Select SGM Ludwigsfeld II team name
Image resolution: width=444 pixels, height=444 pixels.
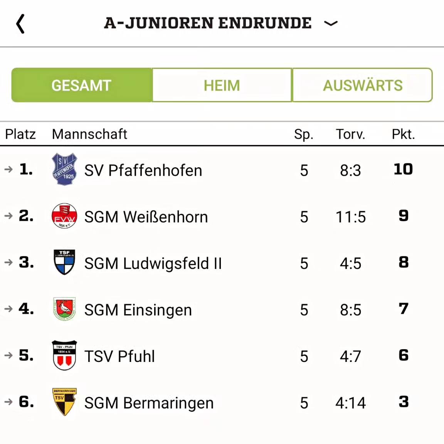(153, 264)
